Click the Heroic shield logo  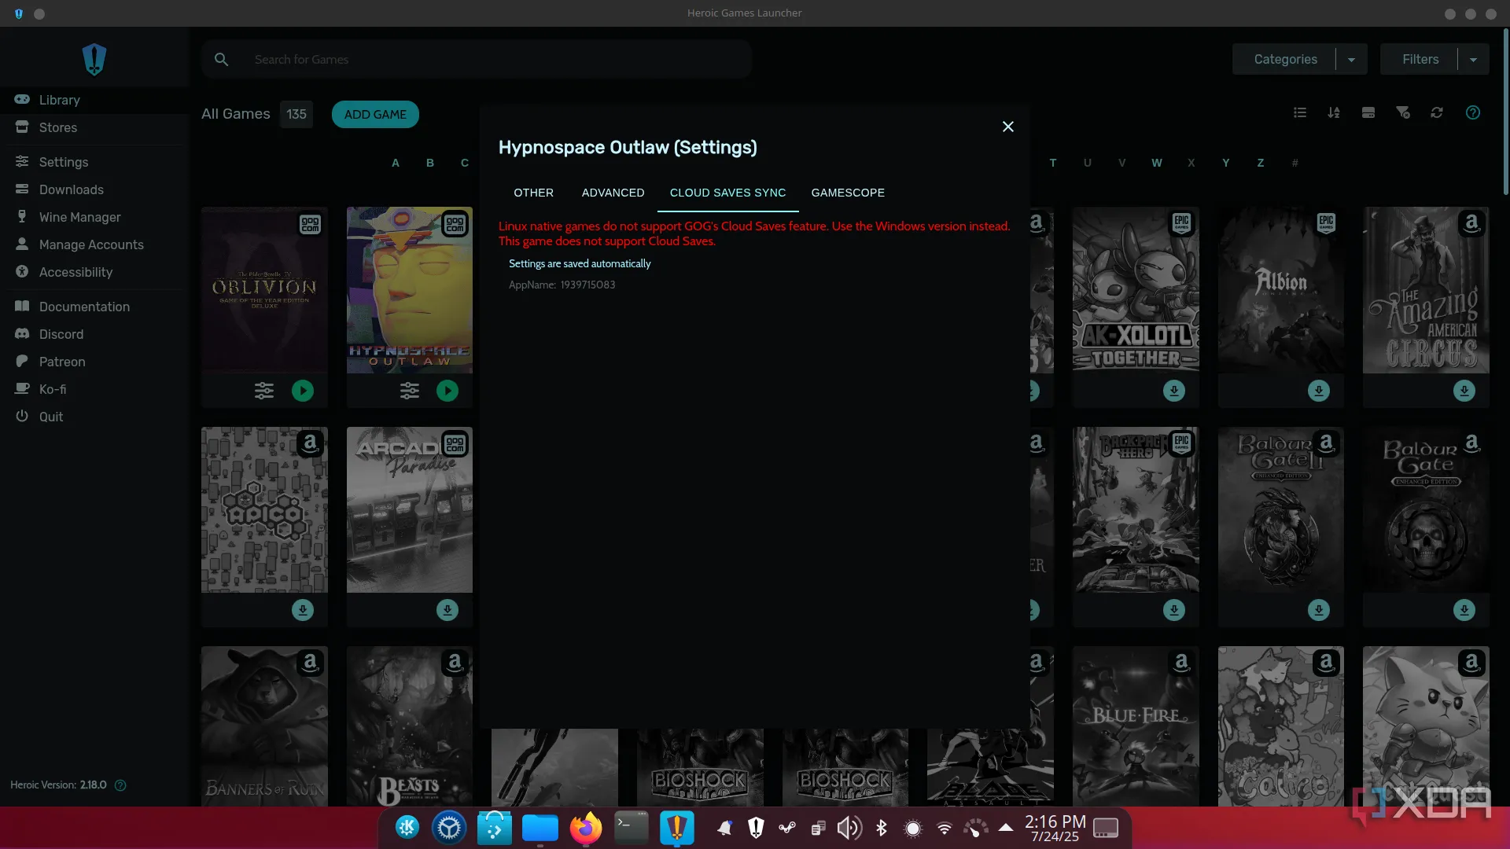(x=94, y=59)
